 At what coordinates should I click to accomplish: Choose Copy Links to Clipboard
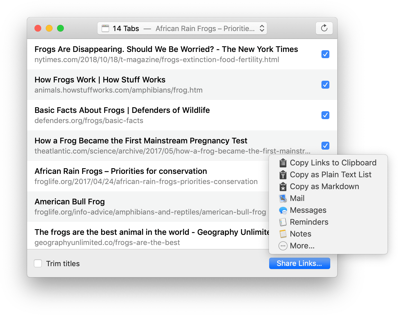tap(328, 163)
